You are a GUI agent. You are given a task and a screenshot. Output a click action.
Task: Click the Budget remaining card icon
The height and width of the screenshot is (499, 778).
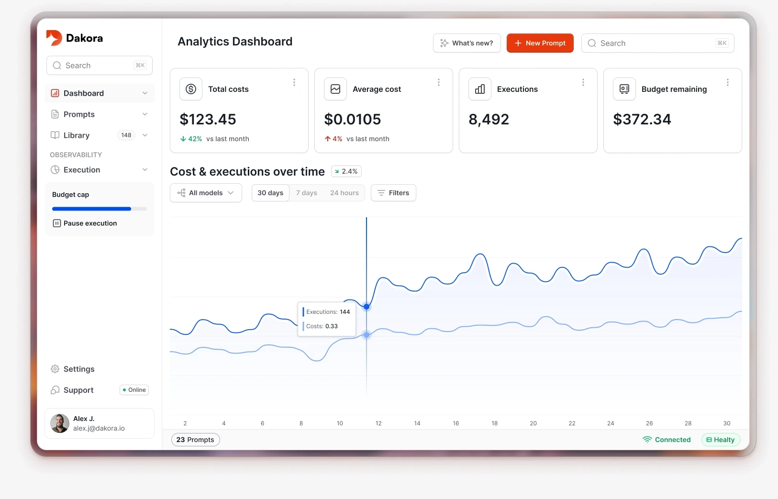coord(624,89)
